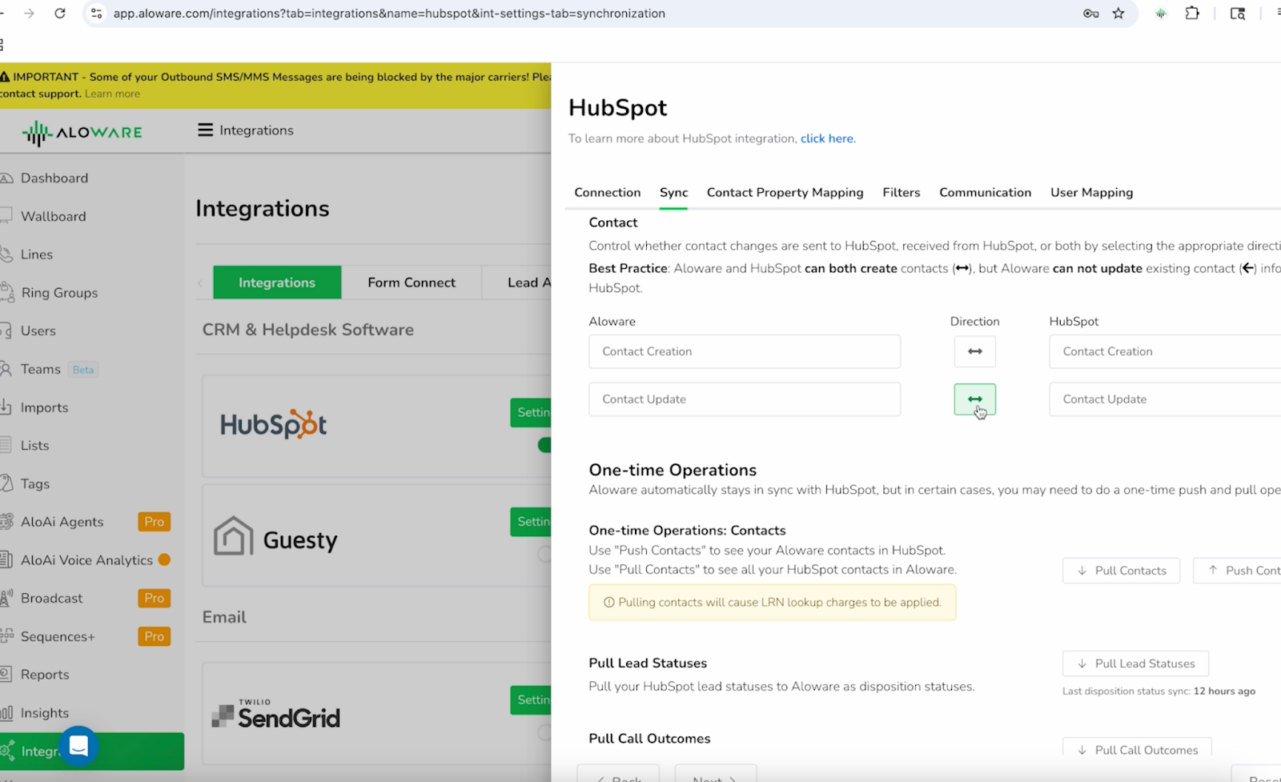Click the Aloware Contact Update field
Viewport: 1281px width, 782px height.
click(745, 399)
